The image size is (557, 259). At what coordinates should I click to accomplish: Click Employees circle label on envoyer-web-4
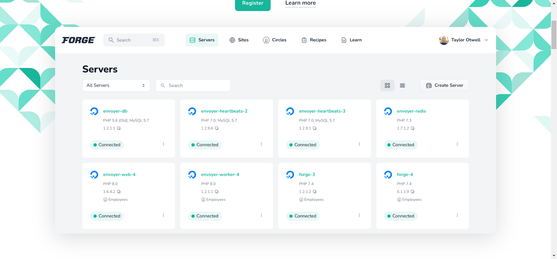click(115, 199)
